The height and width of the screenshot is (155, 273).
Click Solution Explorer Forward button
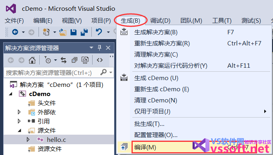[21, 60]
